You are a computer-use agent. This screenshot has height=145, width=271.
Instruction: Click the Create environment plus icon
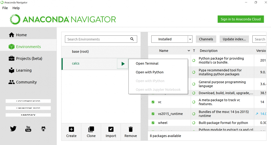tap(71, 129)
